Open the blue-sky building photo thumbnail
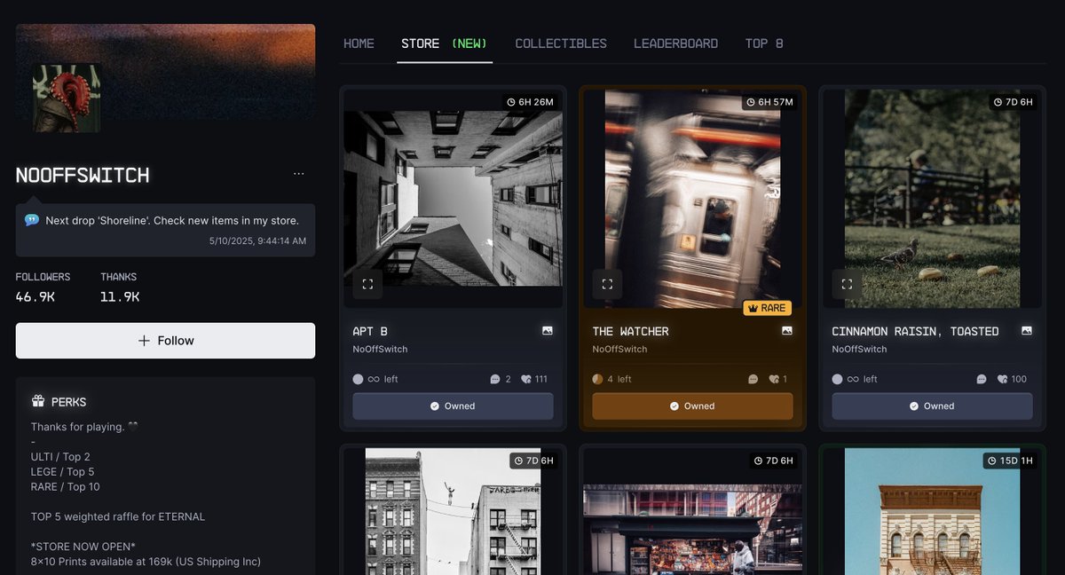Viewport: 1065px width, 575px height. (x=932, y=512)
